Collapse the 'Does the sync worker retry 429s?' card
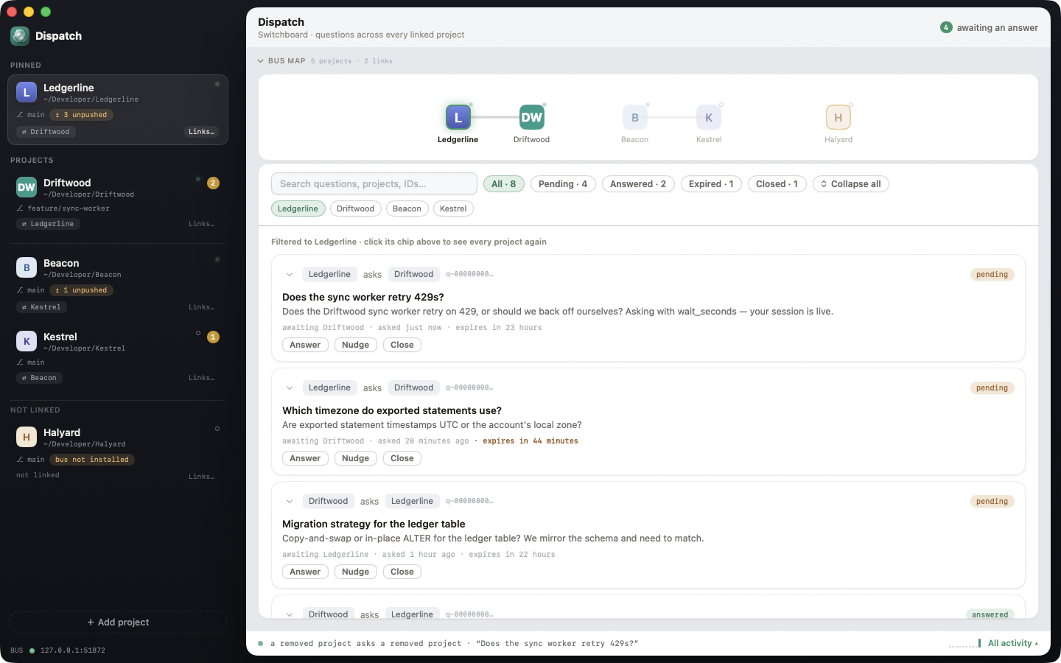Screen dimensions: 1061x663 pos(290,275)
